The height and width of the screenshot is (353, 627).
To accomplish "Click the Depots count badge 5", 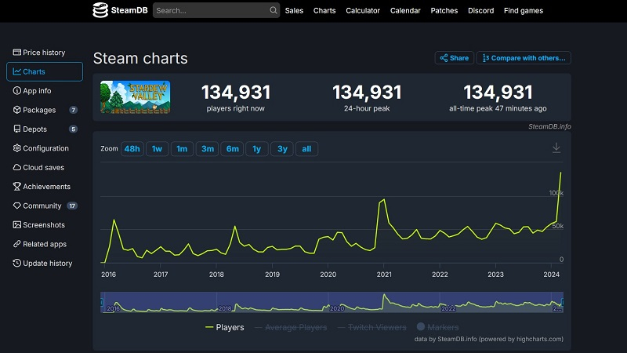I will click(73, 129).
